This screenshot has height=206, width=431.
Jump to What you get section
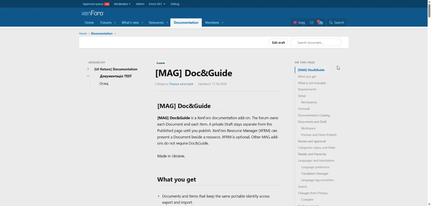[x=307, y=76]
